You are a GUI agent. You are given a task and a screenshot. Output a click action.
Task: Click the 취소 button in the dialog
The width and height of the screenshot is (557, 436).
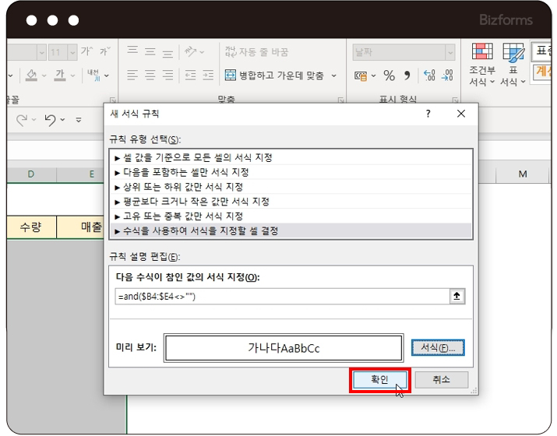tap(441, 379)
